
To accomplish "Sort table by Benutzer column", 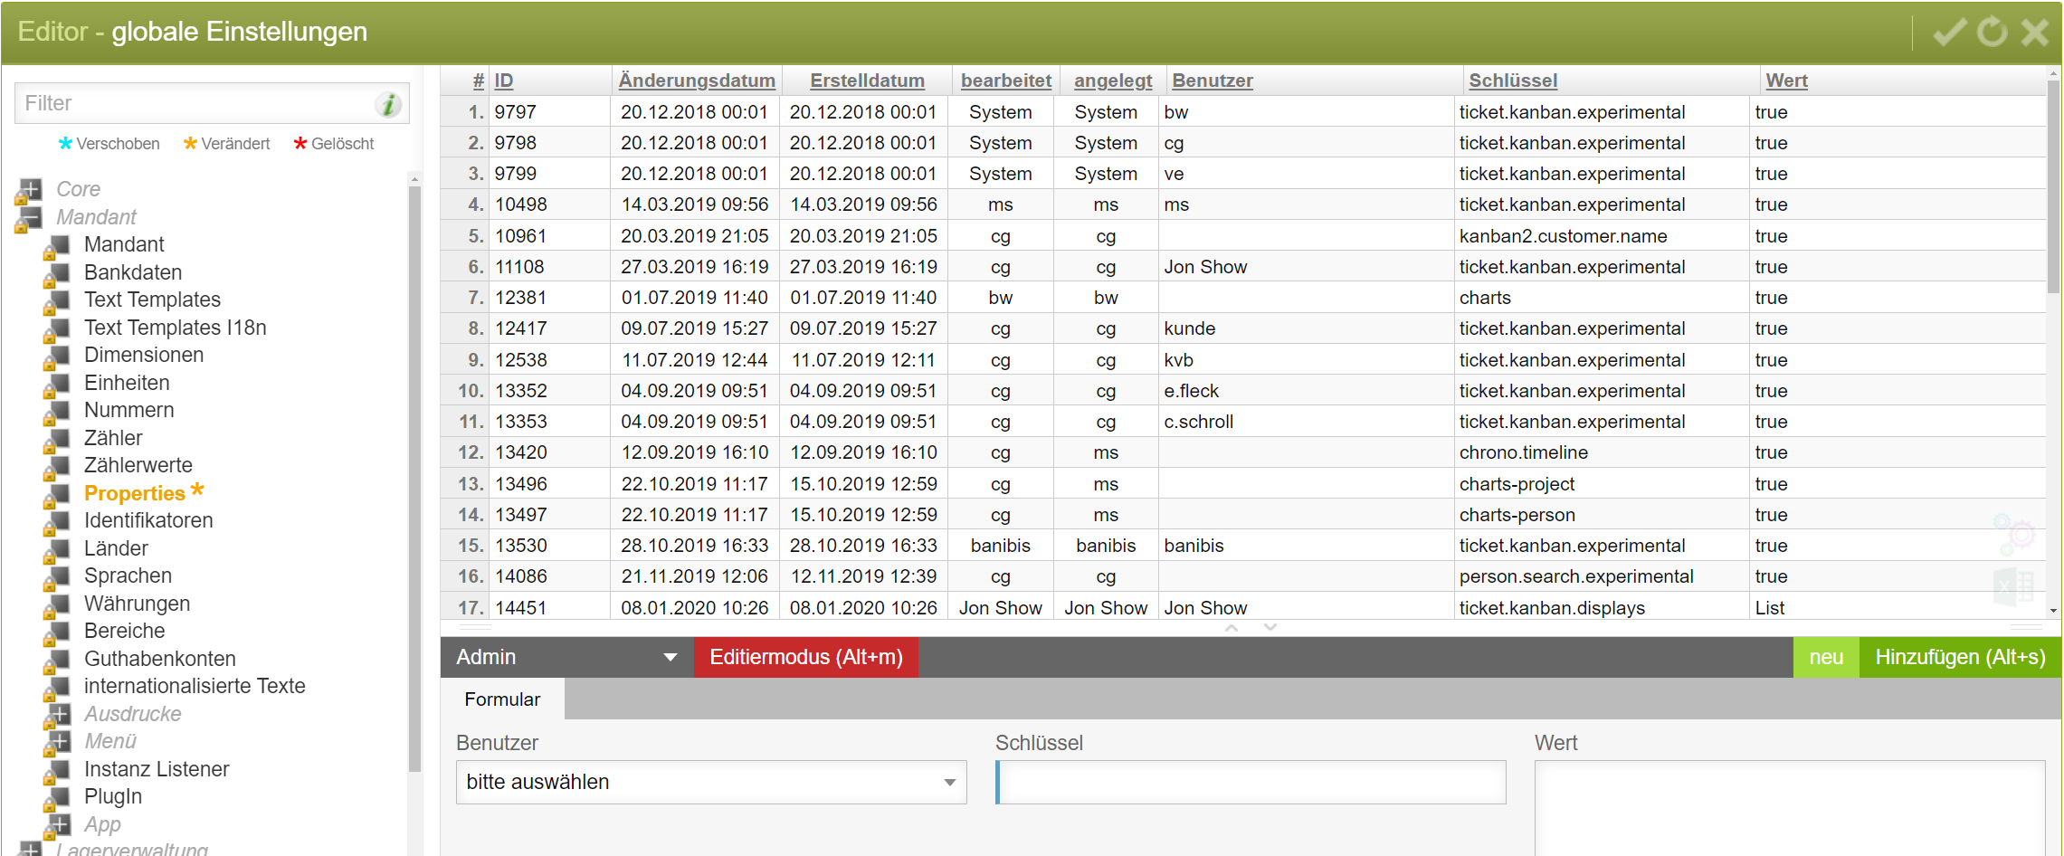I will (1213, 81).
